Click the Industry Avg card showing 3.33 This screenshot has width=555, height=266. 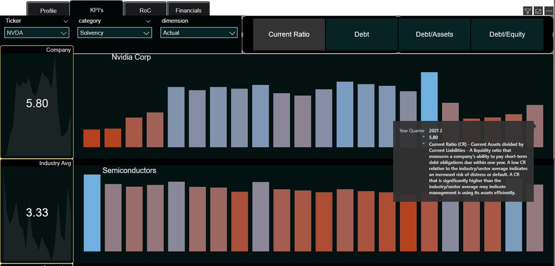(x=37, y=212)
